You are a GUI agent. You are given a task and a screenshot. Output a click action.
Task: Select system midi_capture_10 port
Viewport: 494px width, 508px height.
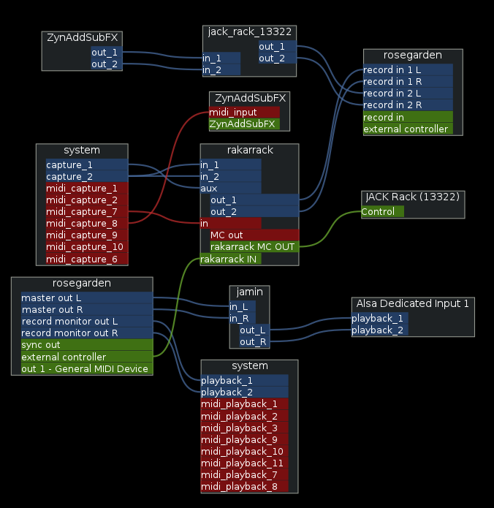point(87,247)
